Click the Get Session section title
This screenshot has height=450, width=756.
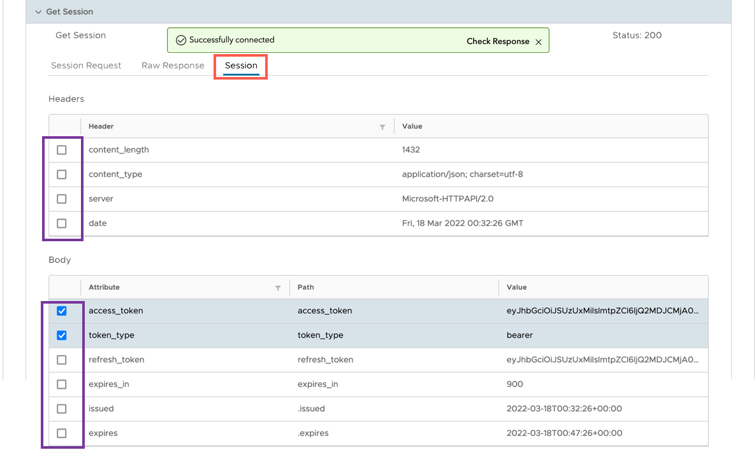pos(69,11)
